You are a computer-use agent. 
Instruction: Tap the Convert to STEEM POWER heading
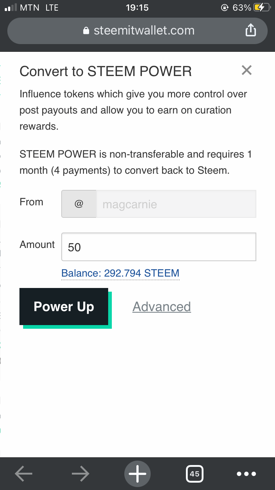point(106,71)
